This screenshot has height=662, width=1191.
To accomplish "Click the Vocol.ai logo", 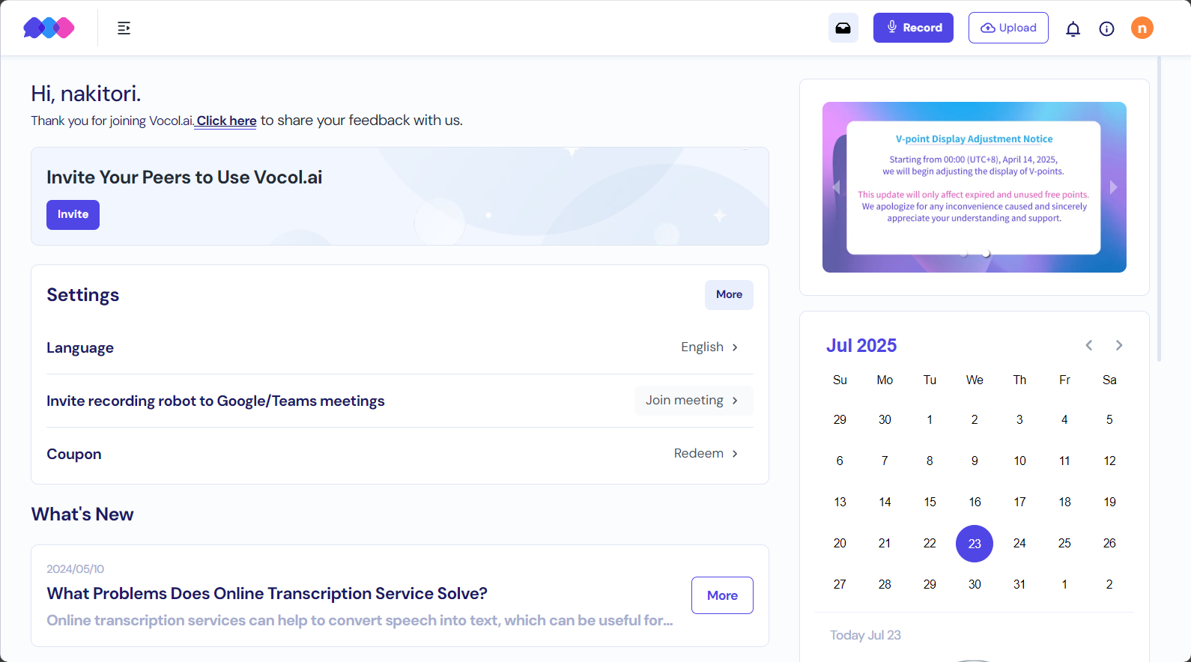I will (49, 28).
